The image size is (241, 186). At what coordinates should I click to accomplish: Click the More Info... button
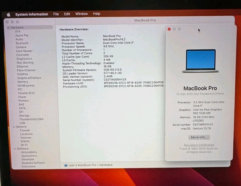point(199,137)
